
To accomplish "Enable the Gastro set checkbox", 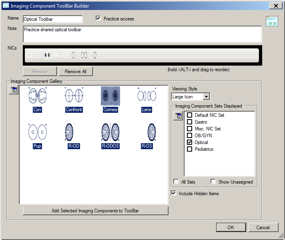I will click(x=190, y=122).
